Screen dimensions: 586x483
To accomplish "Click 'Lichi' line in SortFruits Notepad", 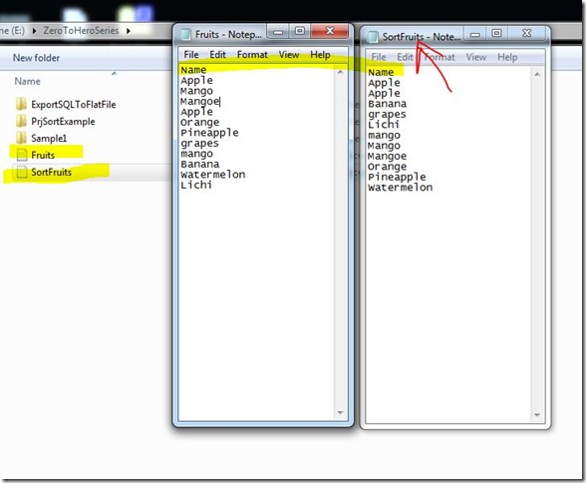I will pyautogui.click(x=384, y=125).
